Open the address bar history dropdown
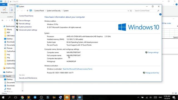178x100 pixels. [x=128, y=11]
